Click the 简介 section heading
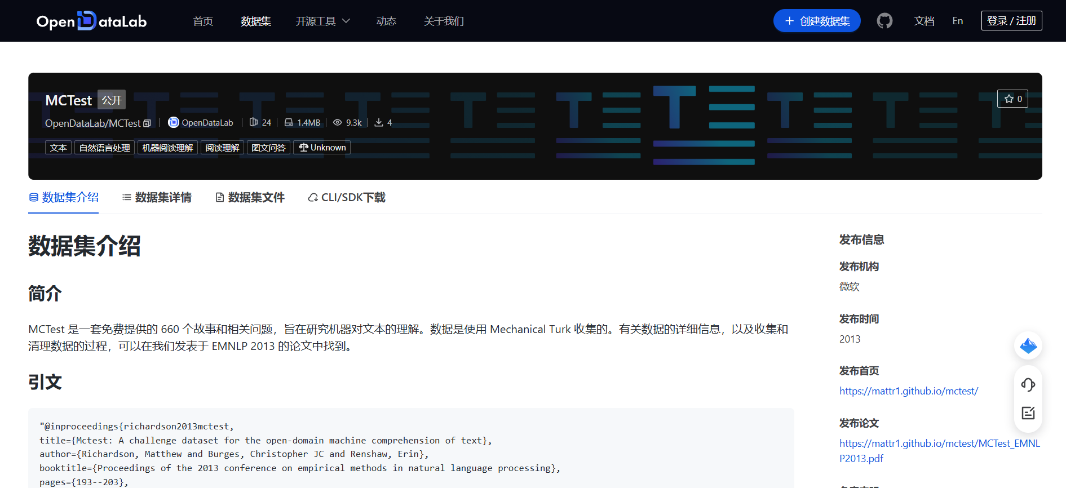Viewport: 1066px width, 488px height. (x=45, y=294)
